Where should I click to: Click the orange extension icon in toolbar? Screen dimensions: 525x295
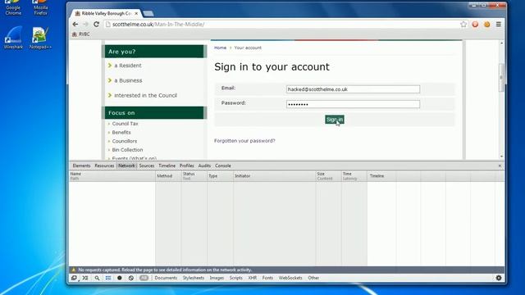486,24
